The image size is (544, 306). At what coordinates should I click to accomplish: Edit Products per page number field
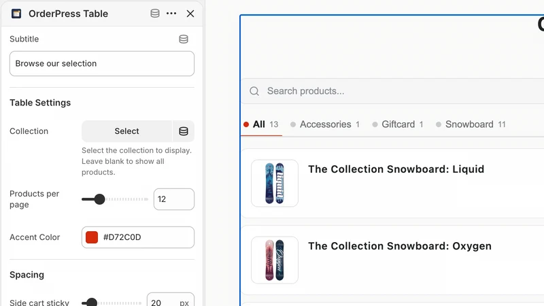[174, 199]
